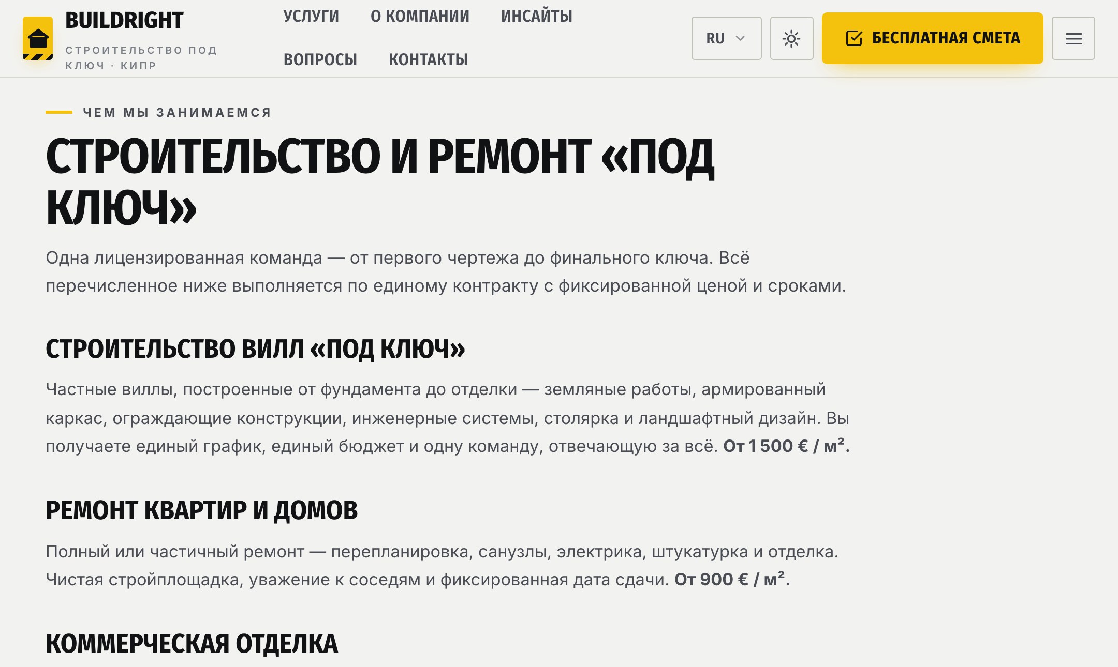
Task: Click the price От 900 € / м²
Action: point(732,579)
